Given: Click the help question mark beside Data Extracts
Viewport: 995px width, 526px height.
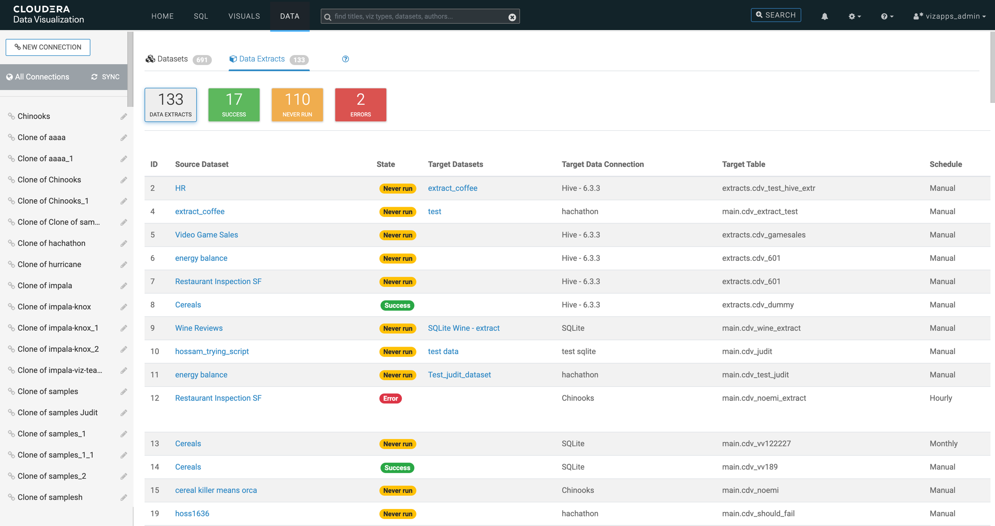Looking at the screenshot, I should pyautogui.click(x=345, y=59).
